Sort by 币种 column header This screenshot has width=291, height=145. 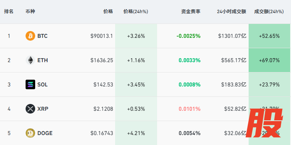(30, 12)
